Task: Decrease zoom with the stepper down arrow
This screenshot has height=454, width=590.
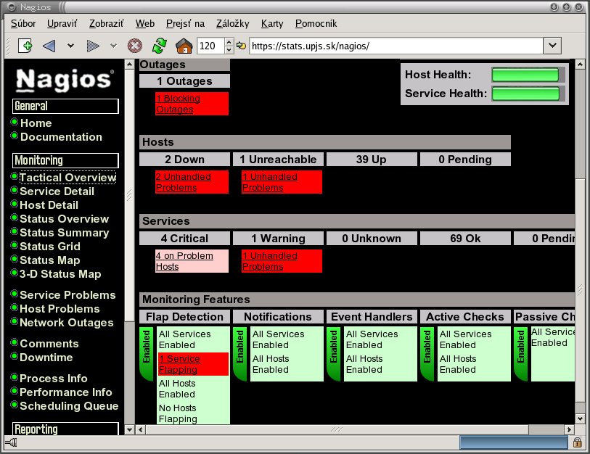Action: click(229, 50)
